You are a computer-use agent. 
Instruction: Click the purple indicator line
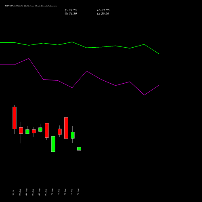[80, 77]
